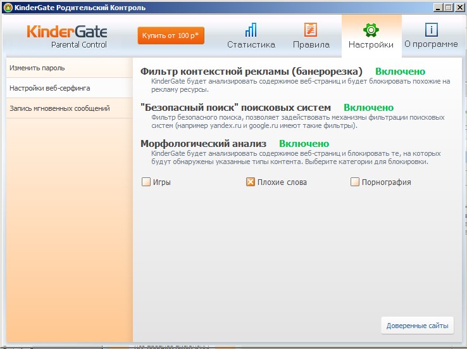Click the KinderGate title bar app icon
Image resolution: width=467 pixels, height=349 pixels.
8,8
